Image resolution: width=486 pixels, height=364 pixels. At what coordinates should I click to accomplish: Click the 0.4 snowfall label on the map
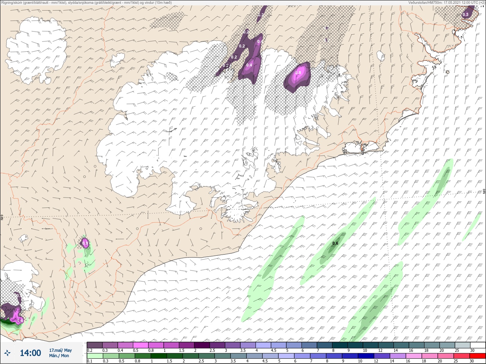tap(249, 65)
